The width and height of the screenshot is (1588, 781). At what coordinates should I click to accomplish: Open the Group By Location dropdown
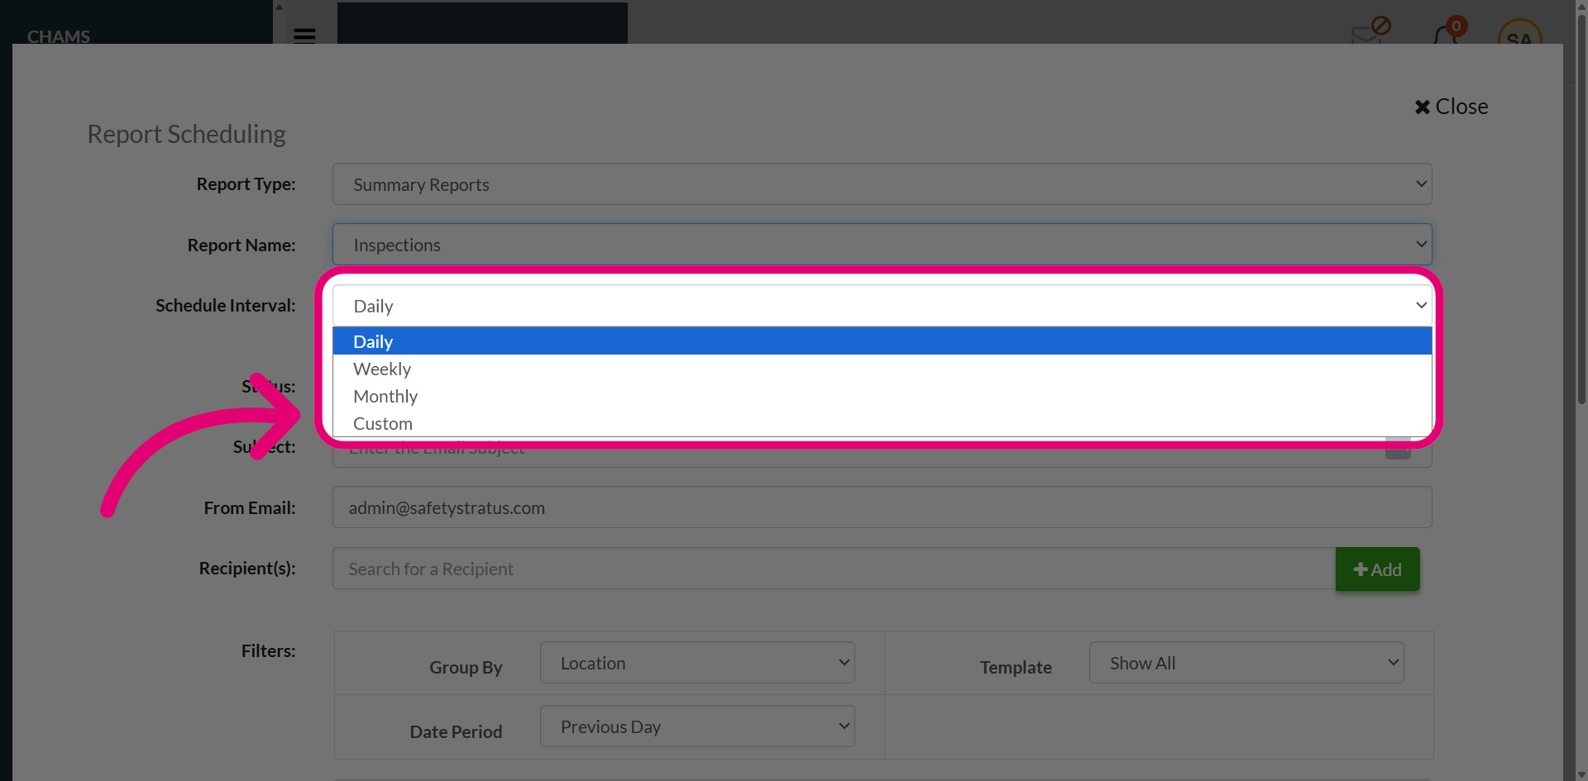click(697, 663)
